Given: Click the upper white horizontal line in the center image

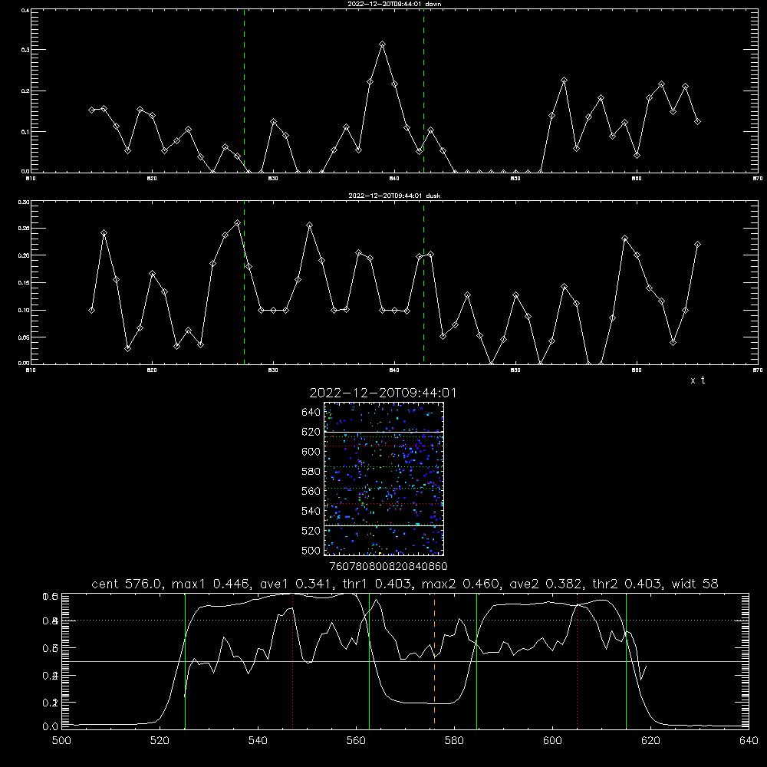Looking at the screenshot, I should click(x=383, y=433).
